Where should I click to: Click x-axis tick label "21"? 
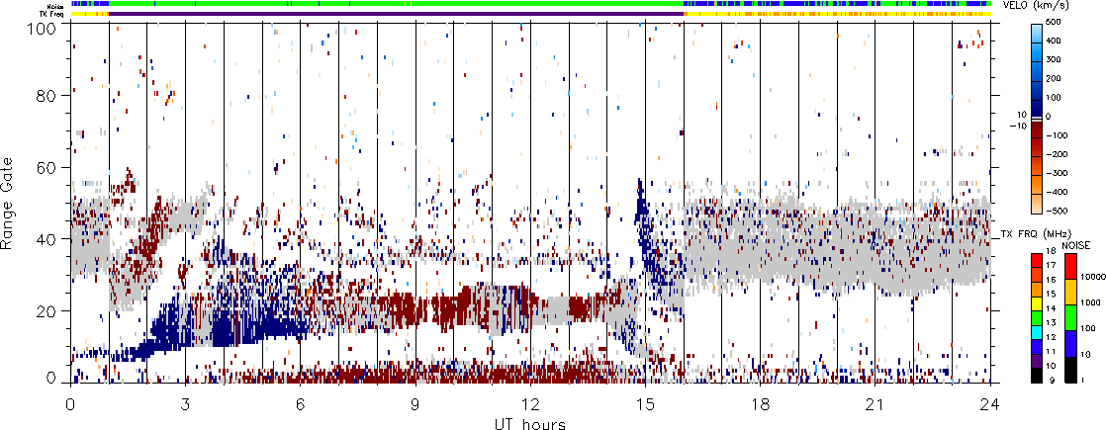click(876, 405)
